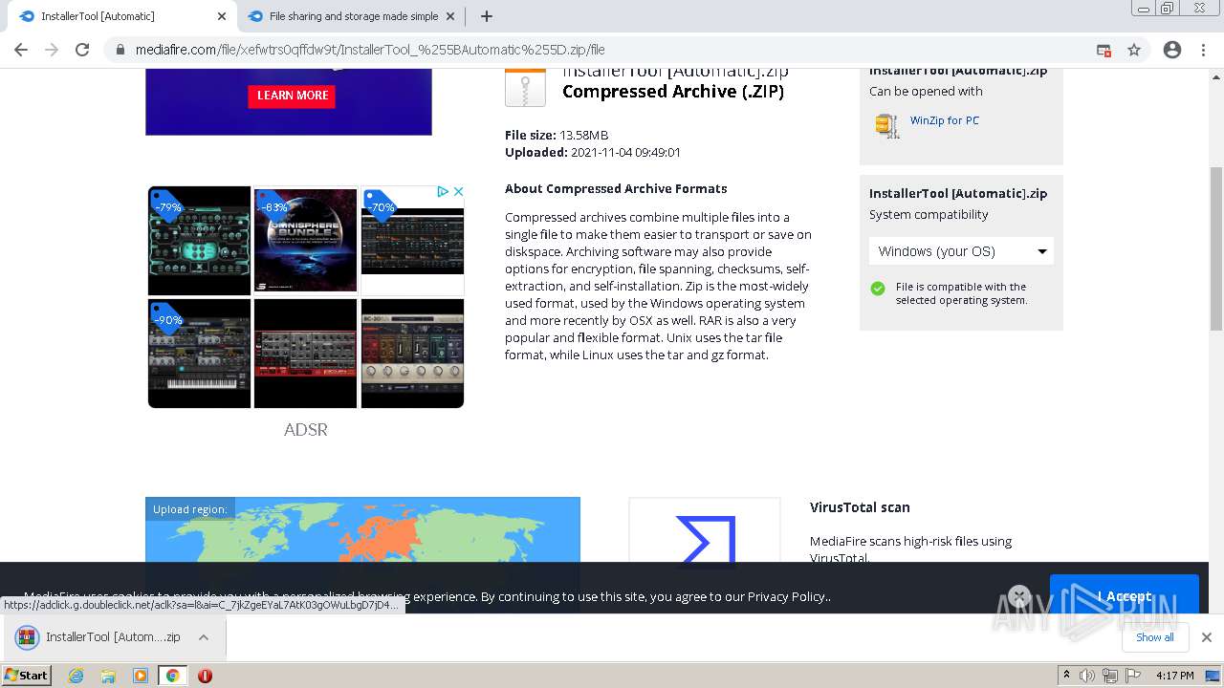Click the System compatibility label
The image size is (1224, 688).
[929, 214]
